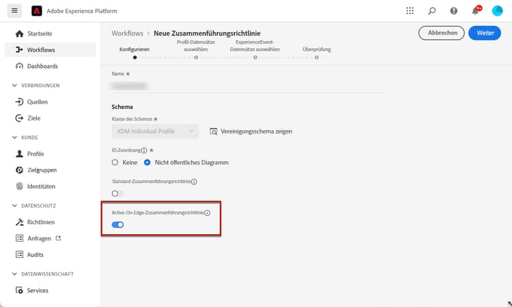The width and height of the screenshot is (512, 307).
Task: Click the Dashboards gauge icon
Action: coord(20,66)
